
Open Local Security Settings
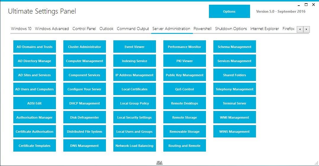[135, 117]
